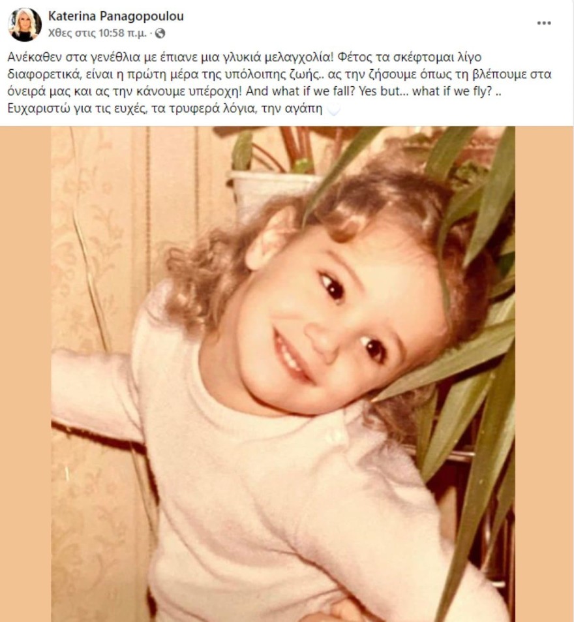Image resolution: width=574 pixels, height=622 pixels.
Task: Click the beige margin left of the photo
Action: click(25, 374)
